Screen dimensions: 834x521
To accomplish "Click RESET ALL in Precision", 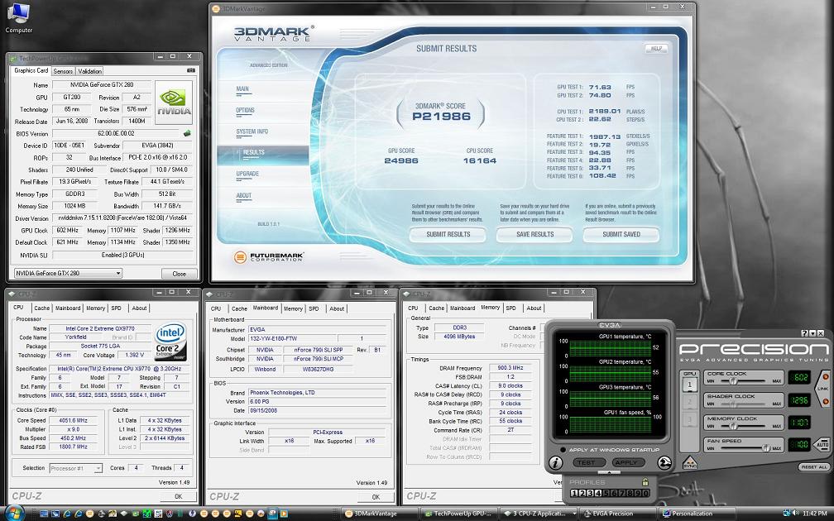I will (x=814, y=467).
